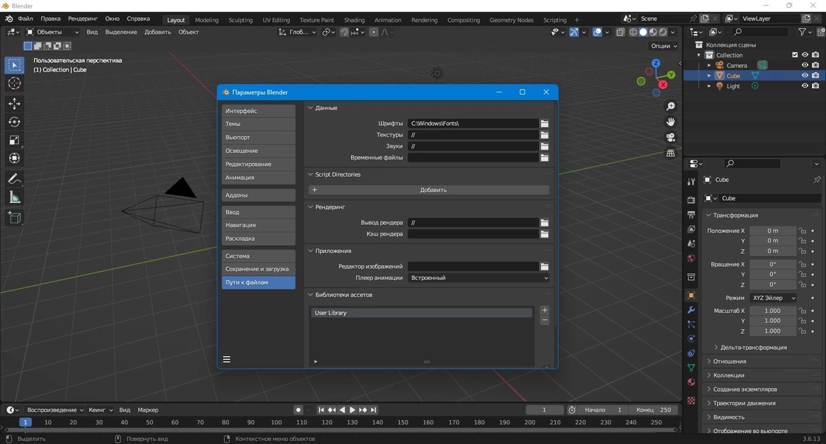Viewport: 826px width, 444px height.
Task: Hide Cube in viewport via eye icon
Action: [805, 76]
